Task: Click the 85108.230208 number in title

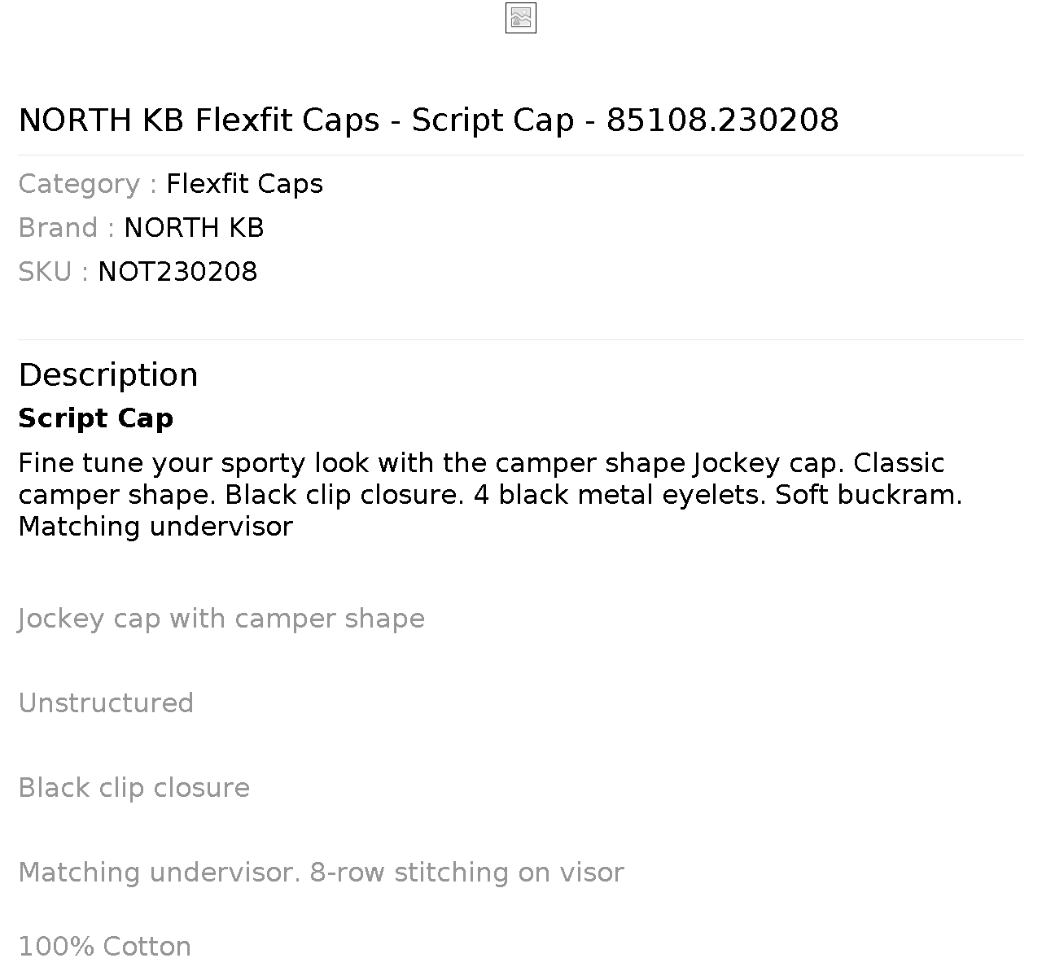Action: (x=723, y=120)
